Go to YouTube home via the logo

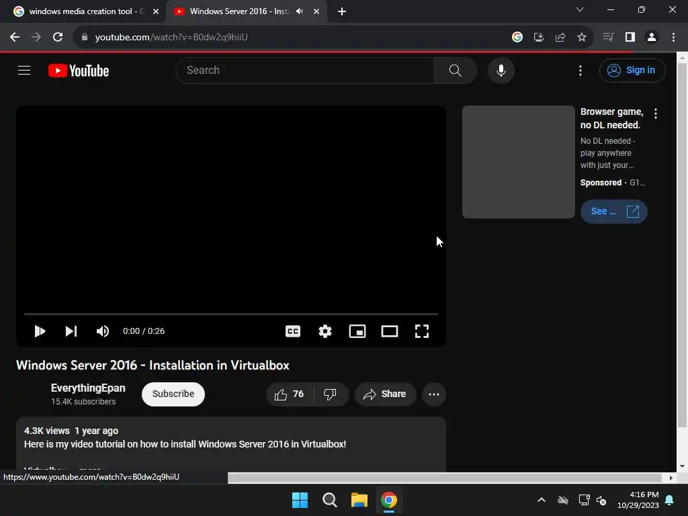(79, 71)
